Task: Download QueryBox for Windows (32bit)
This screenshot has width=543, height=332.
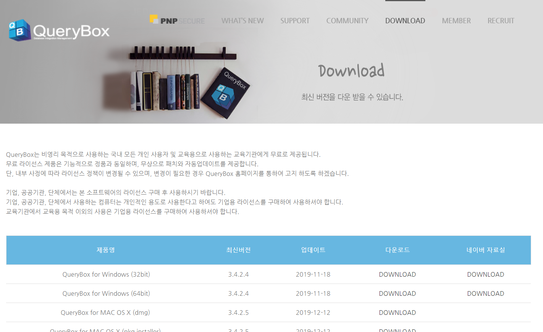Action: (398, 274)
